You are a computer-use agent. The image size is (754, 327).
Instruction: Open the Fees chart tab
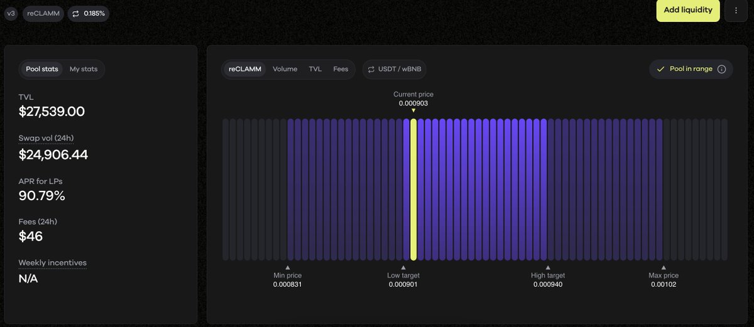point(341,69)
